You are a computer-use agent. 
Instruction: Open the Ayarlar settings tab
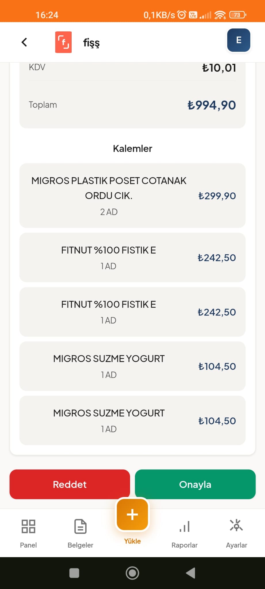point(237,533)
